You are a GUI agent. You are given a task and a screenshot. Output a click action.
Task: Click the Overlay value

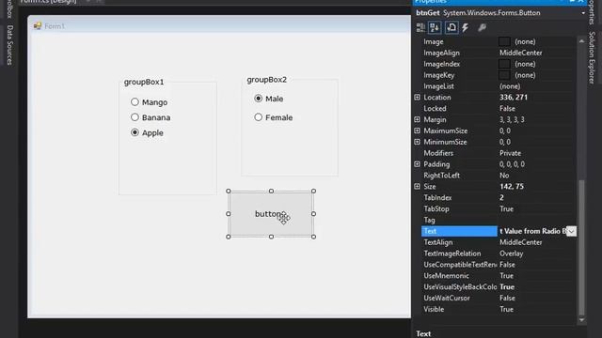[x=511, y=253]
